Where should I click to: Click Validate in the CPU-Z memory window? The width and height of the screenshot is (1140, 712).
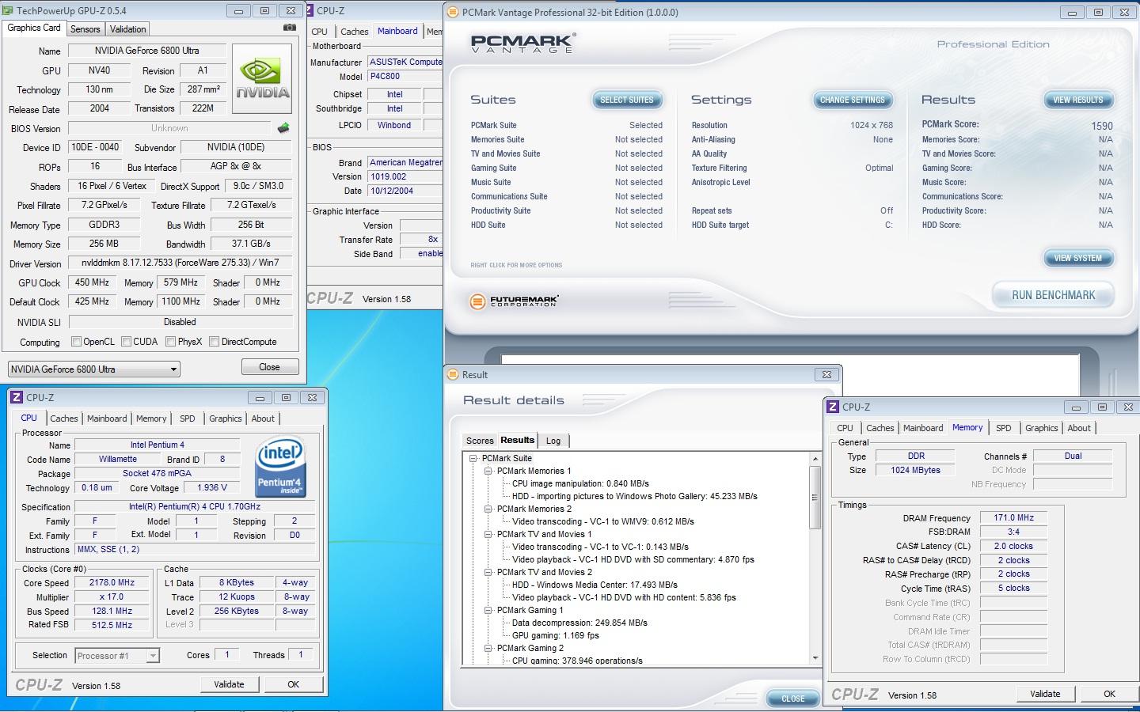(x=1045, y=694)
